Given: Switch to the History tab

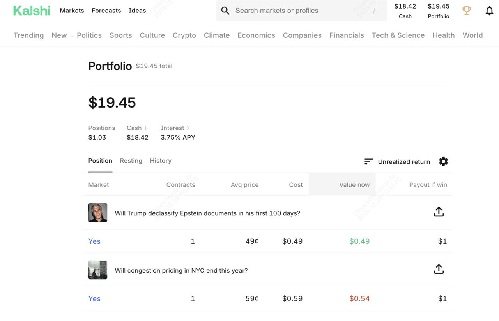Looking at the screenshot, I should [161, 161].
